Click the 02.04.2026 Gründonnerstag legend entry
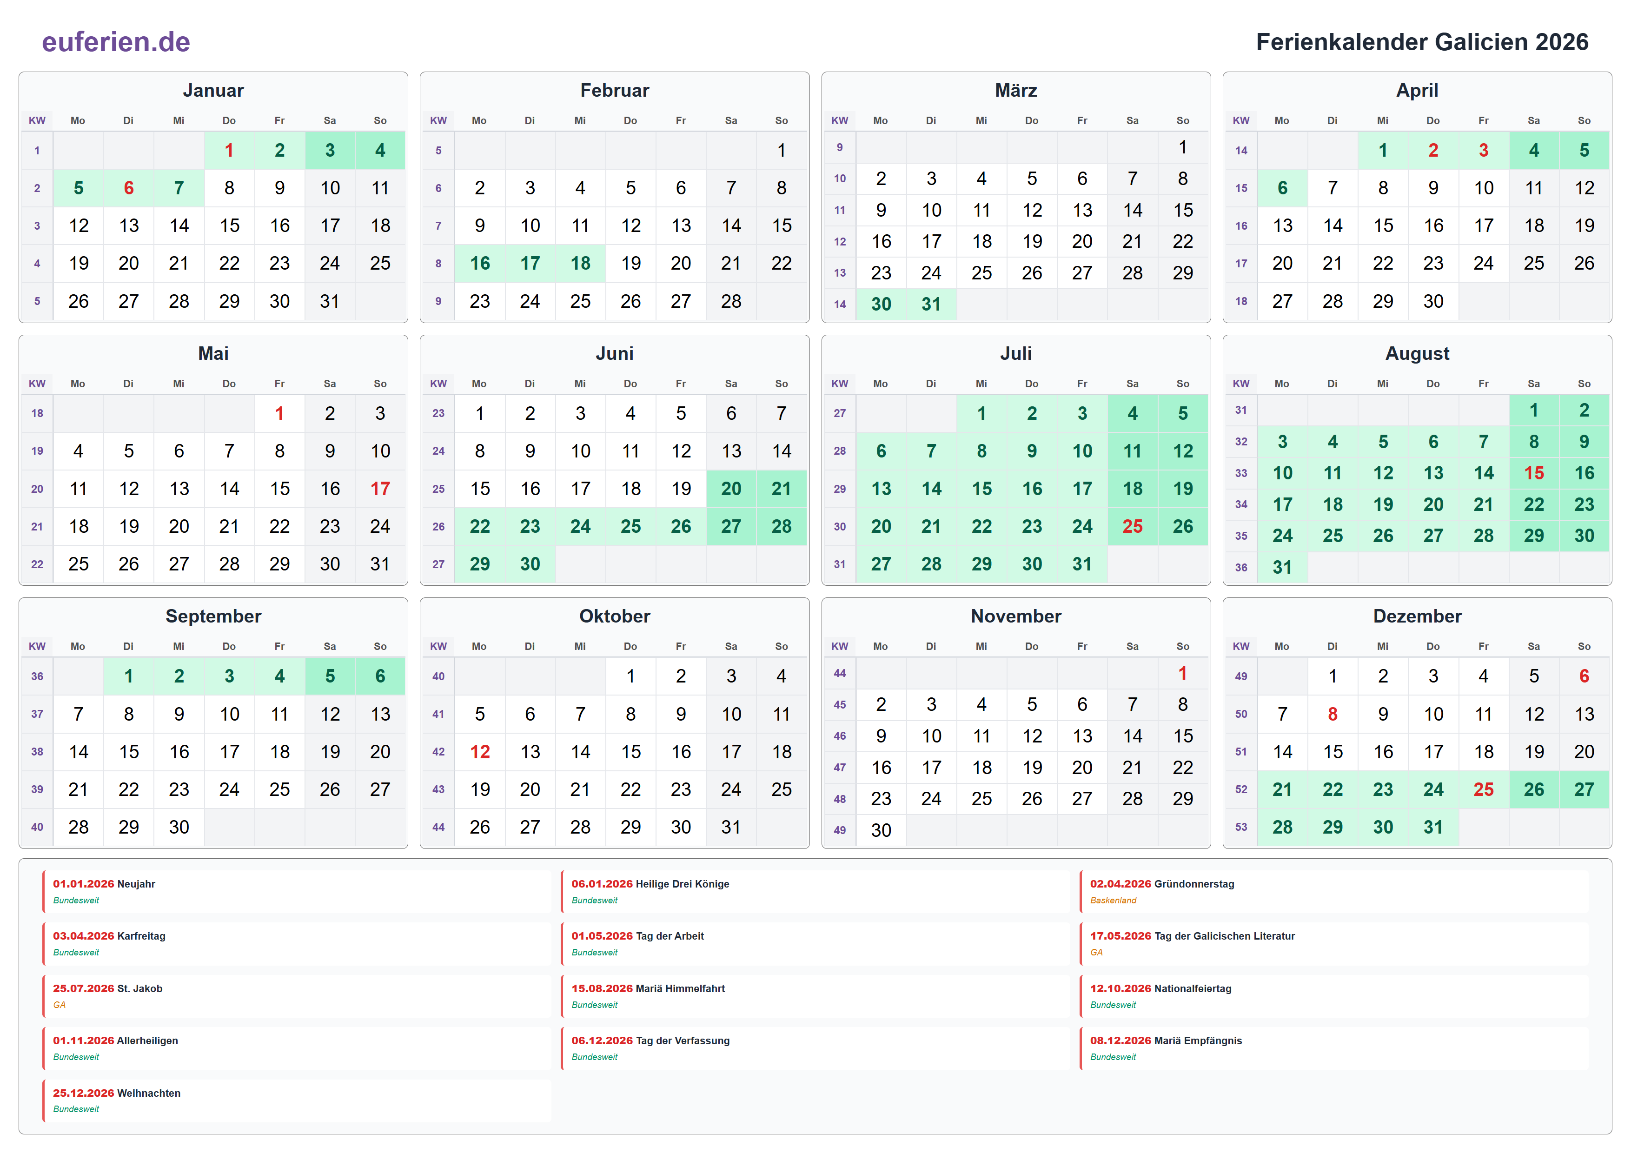 tap(1334, 892)
